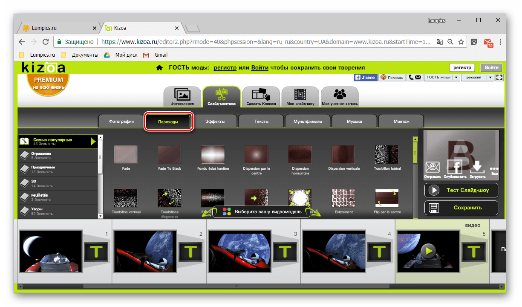Click the Тест Слайд-шоу button

461,190
